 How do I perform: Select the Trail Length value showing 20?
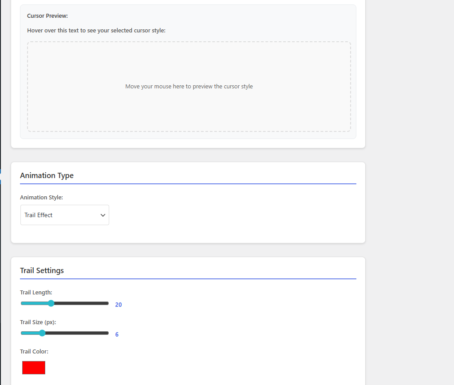pos(118,304)
